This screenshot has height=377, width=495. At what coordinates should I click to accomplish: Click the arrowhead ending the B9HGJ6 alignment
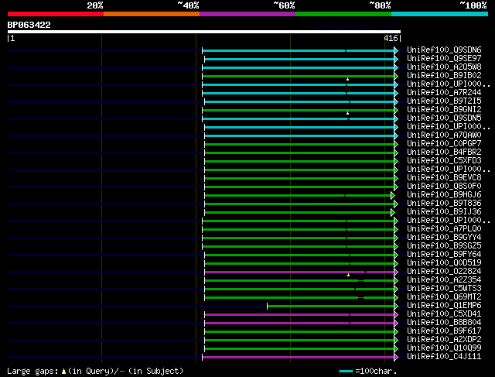(x=393, y=196)
